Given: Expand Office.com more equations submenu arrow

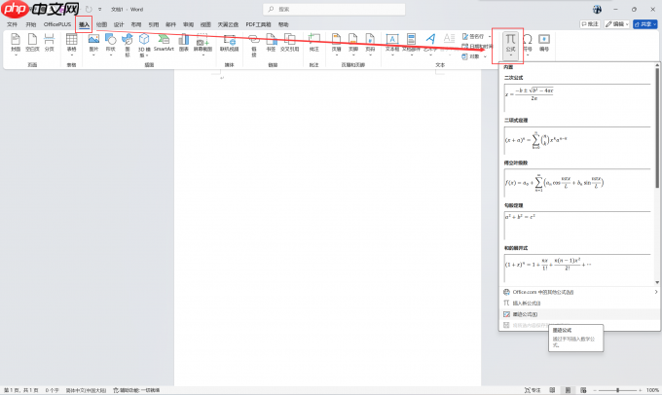Looking at the screenshot, I should 655,292.
